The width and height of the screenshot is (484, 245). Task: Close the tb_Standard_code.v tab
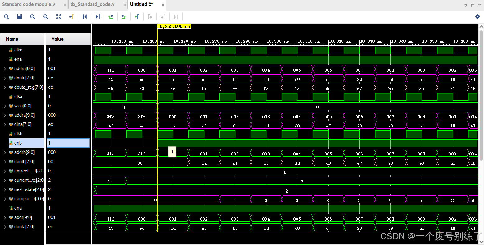124,5
